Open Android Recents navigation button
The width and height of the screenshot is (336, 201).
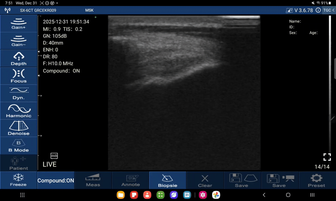click(x=312, y=195)
